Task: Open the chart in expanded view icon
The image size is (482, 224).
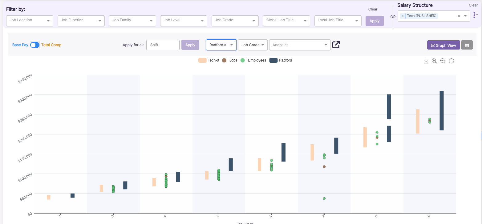Action: coord(336,45)
